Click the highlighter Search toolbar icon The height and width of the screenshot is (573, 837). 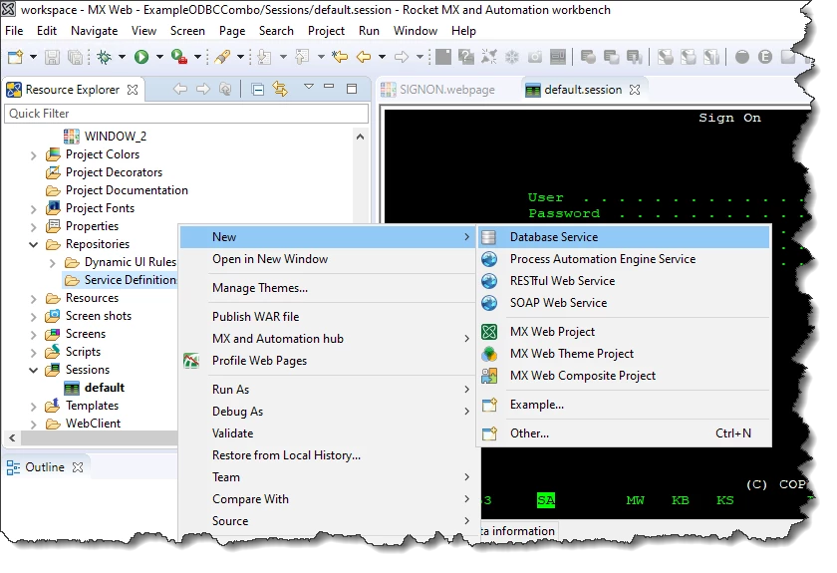pyautogui.click(x=222, y=57)
